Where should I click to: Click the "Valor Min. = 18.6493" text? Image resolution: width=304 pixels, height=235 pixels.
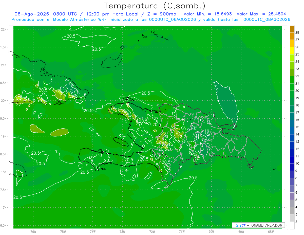click(207, 14)
